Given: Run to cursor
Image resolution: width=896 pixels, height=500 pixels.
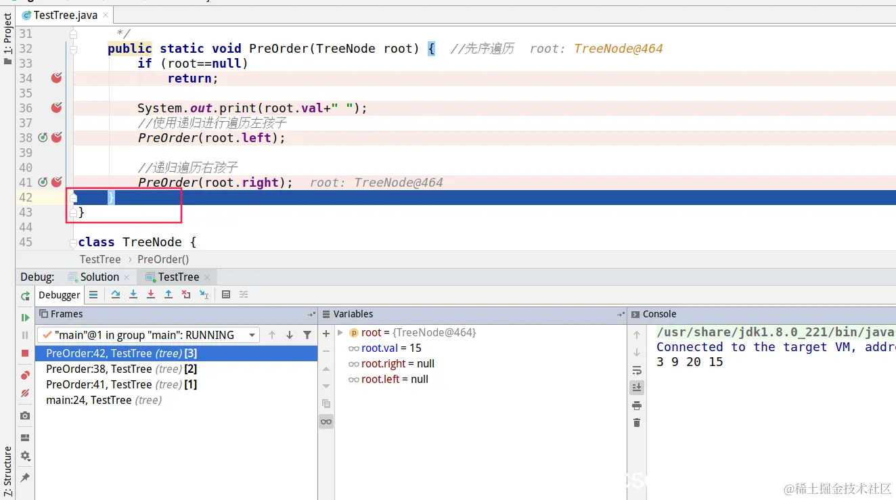Looking at the screenshot, I should [204, 294].
